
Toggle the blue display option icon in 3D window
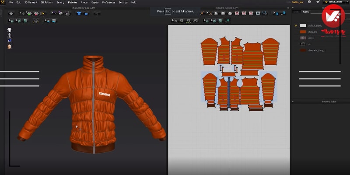pos(9,41)
